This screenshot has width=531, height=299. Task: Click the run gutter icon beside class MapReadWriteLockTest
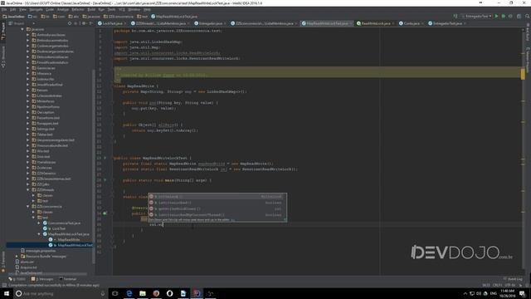pos(105,158)
